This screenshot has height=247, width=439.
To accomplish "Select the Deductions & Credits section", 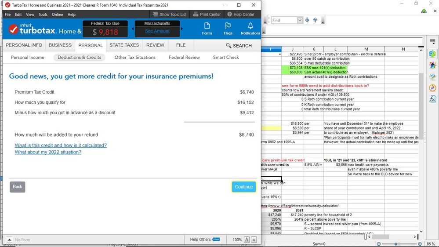I will pyautogui.click(x=79, y=58).
